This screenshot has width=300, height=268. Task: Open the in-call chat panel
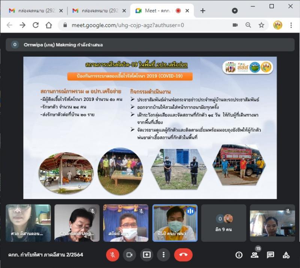point(270,255)
